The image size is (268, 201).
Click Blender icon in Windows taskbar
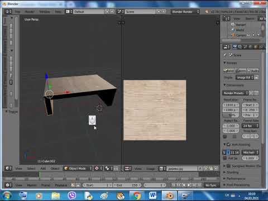point(169,195)
